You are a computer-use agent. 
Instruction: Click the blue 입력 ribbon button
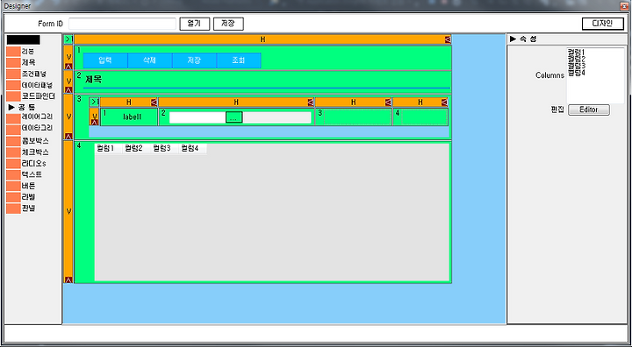pyautogui.click(x=105, y=60)
